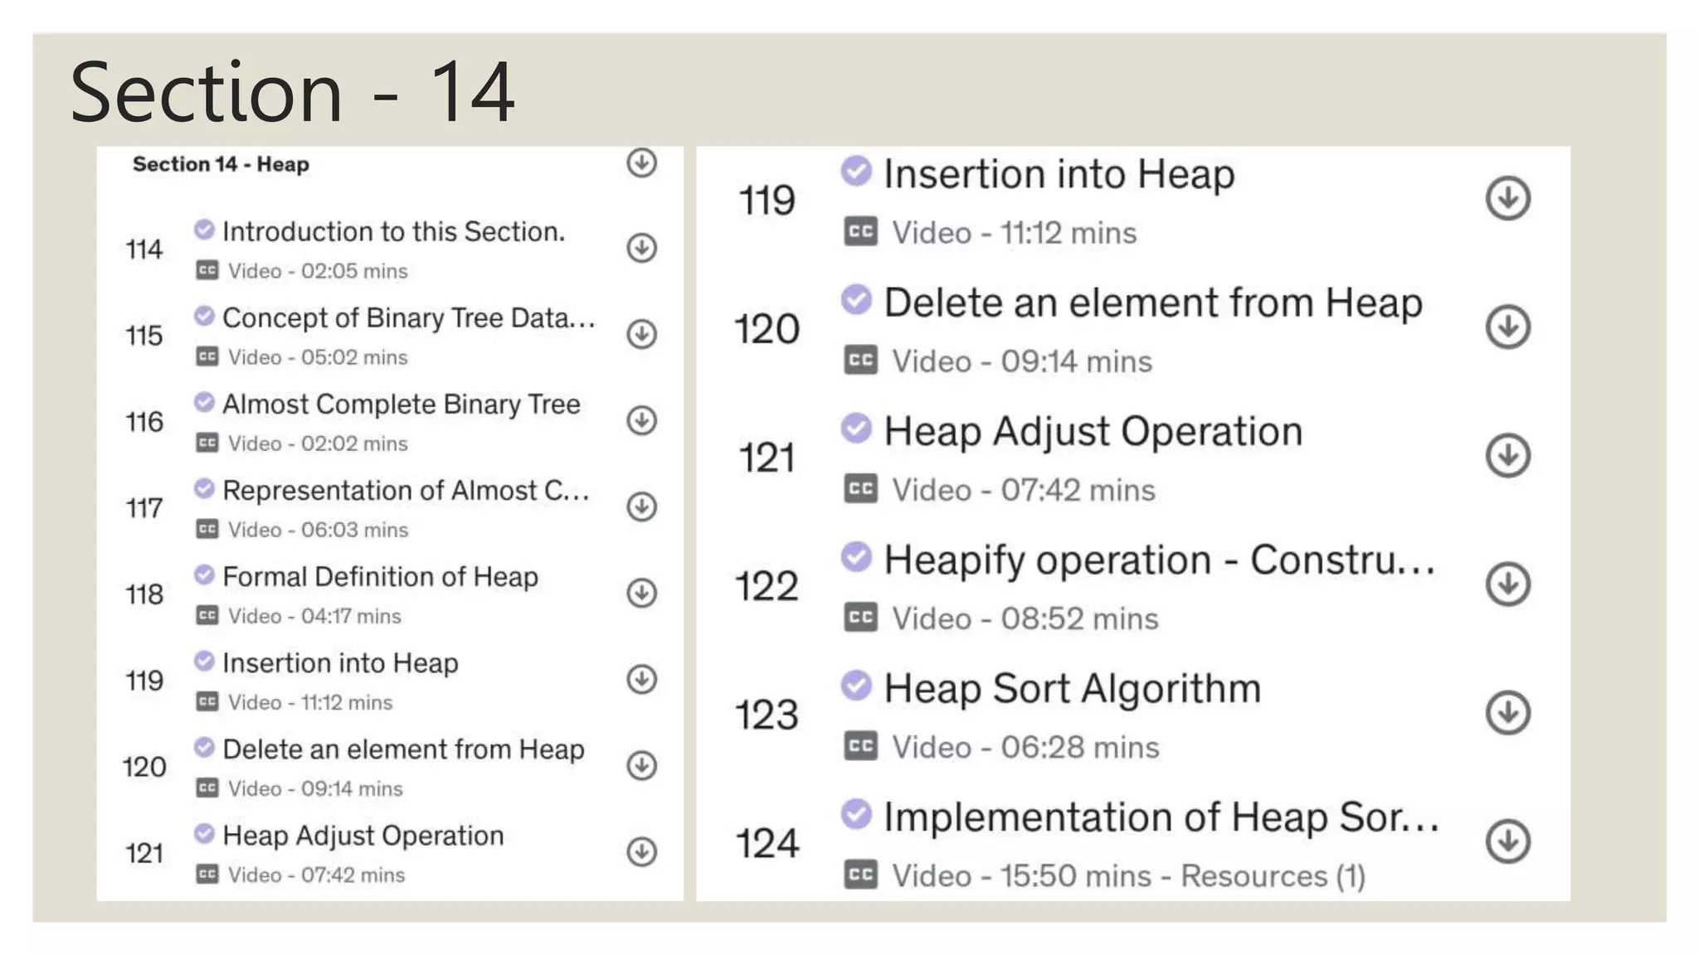This screenshot has width=1699, height=955.
Task: Click CC icon under Heap Sort Algorithm
Action: click(860, 746)
